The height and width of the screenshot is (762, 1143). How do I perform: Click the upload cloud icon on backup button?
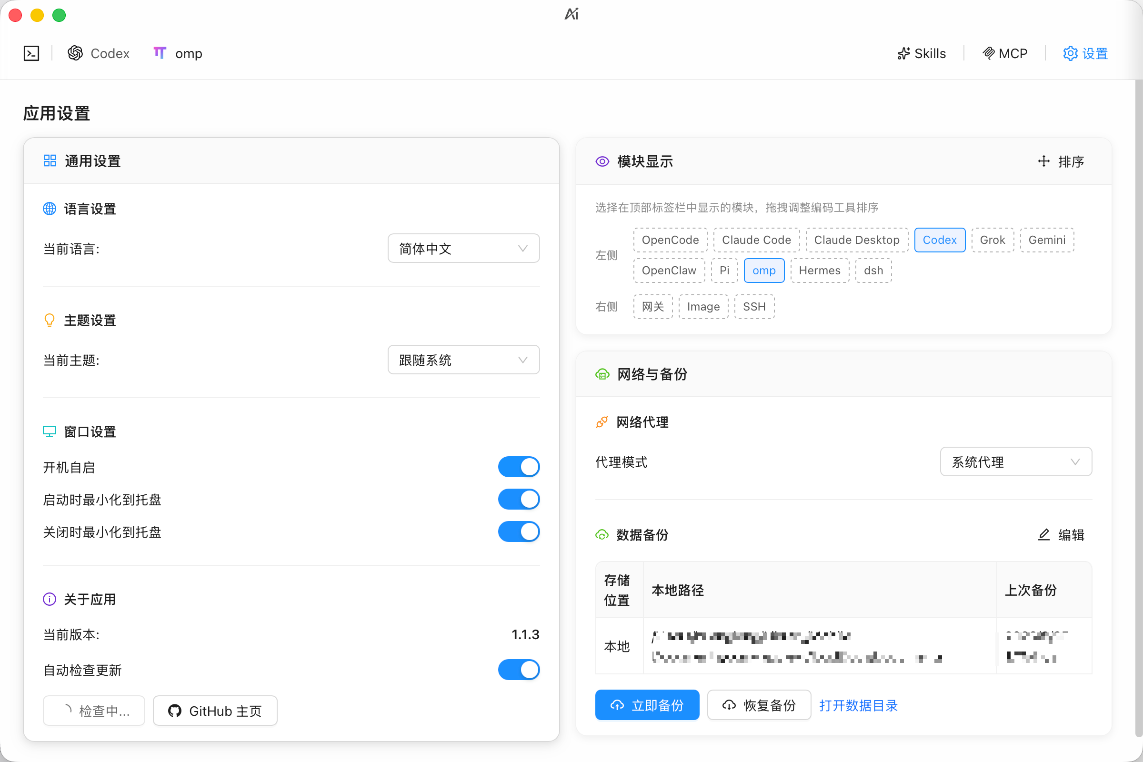click(x=617, y=705)
